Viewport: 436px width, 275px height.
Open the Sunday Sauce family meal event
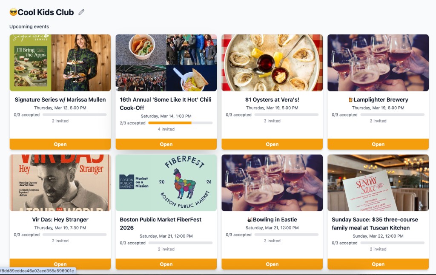(378, 264)
